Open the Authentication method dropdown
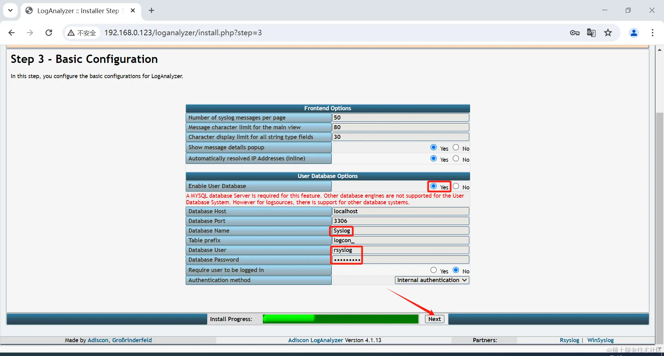This screenshot has width=664, height=356. pyautogui.click(x=432, y=280)
